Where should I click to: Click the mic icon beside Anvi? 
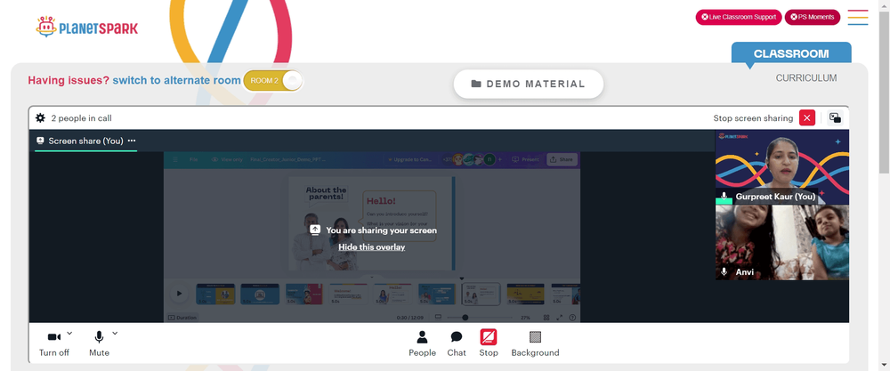click(x=724, y=272)
